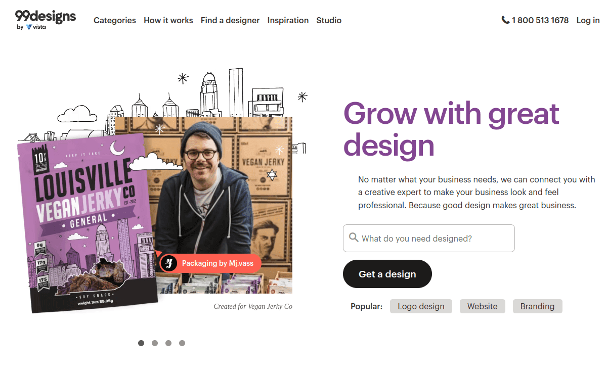
Task: Click the What do you need designed field
Action: click(x=429, y=239)
